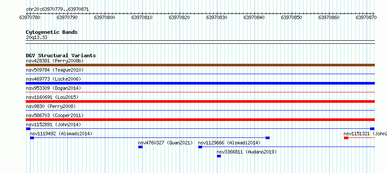Click the thick blue nsv469773 bar
387x173 pixels.
[x=200, y=83]
